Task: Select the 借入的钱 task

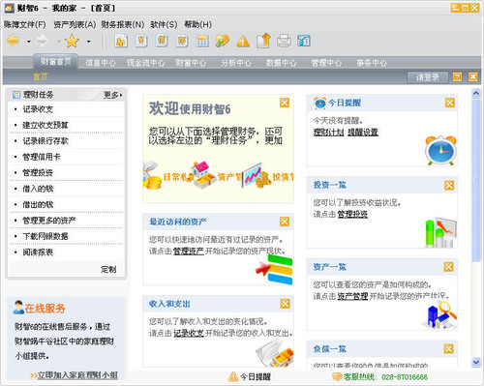Action: pyautogui.click(x=38, y=189)
